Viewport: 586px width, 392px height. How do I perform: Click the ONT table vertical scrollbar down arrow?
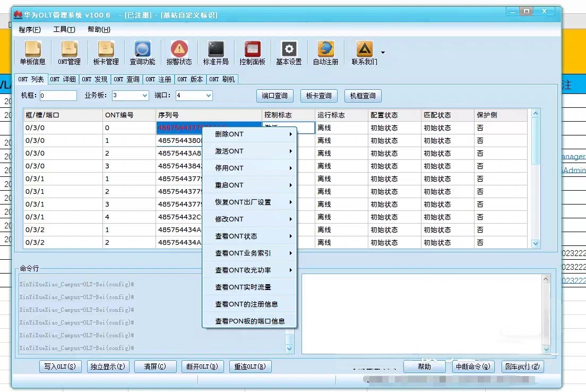pos(536,243)
